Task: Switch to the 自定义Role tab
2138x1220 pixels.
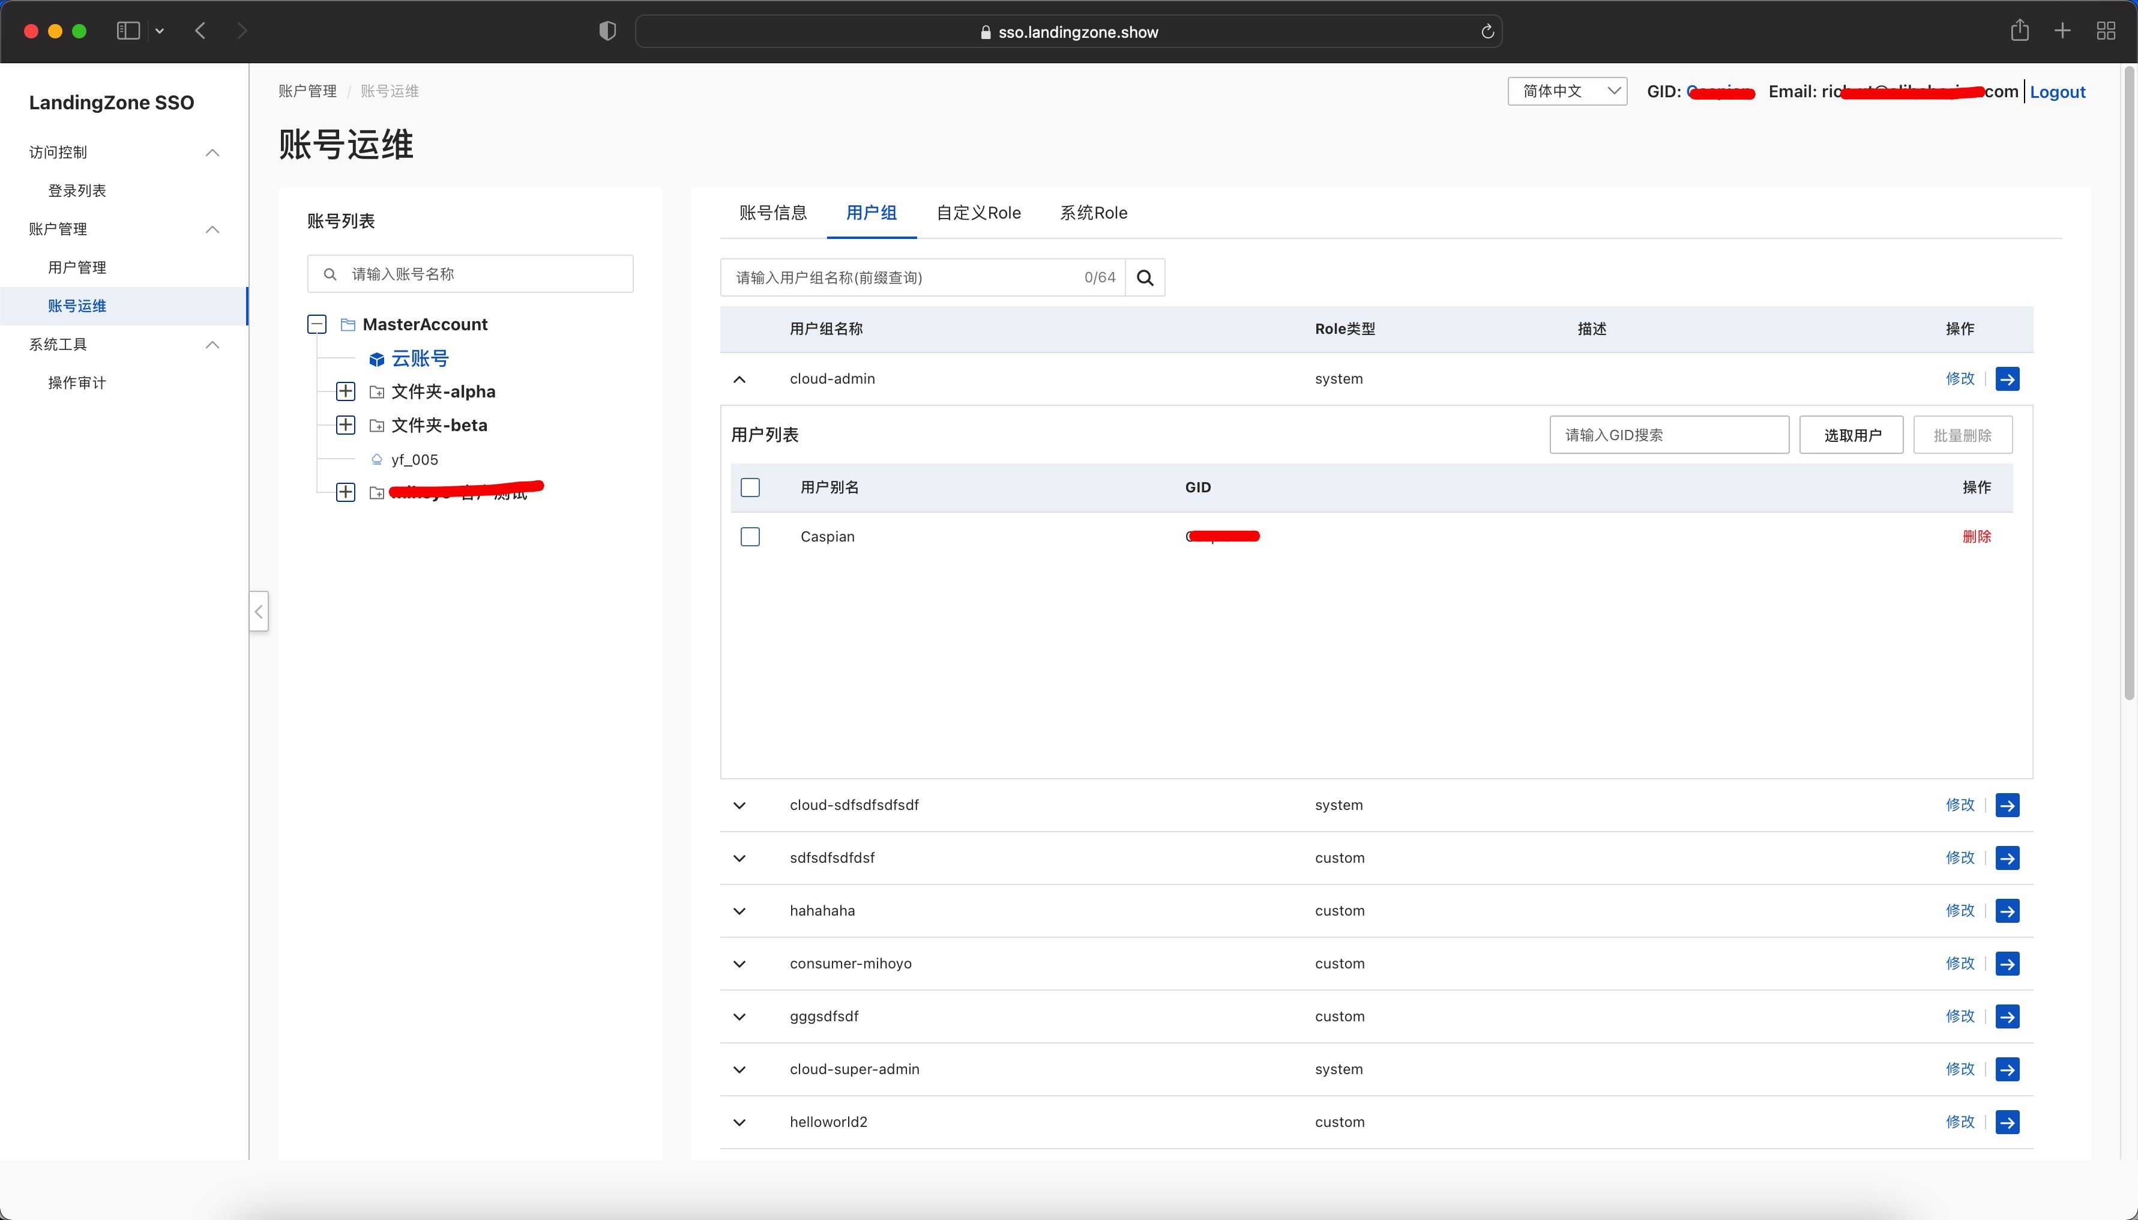Action: click(978, 213)
